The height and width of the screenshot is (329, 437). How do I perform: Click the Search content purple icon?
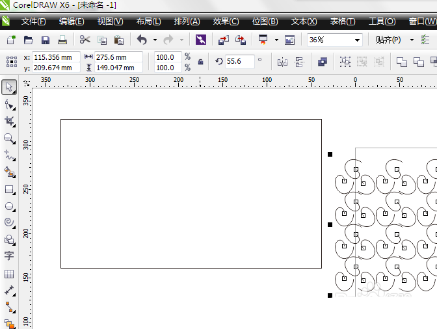[x=201, y=40]
